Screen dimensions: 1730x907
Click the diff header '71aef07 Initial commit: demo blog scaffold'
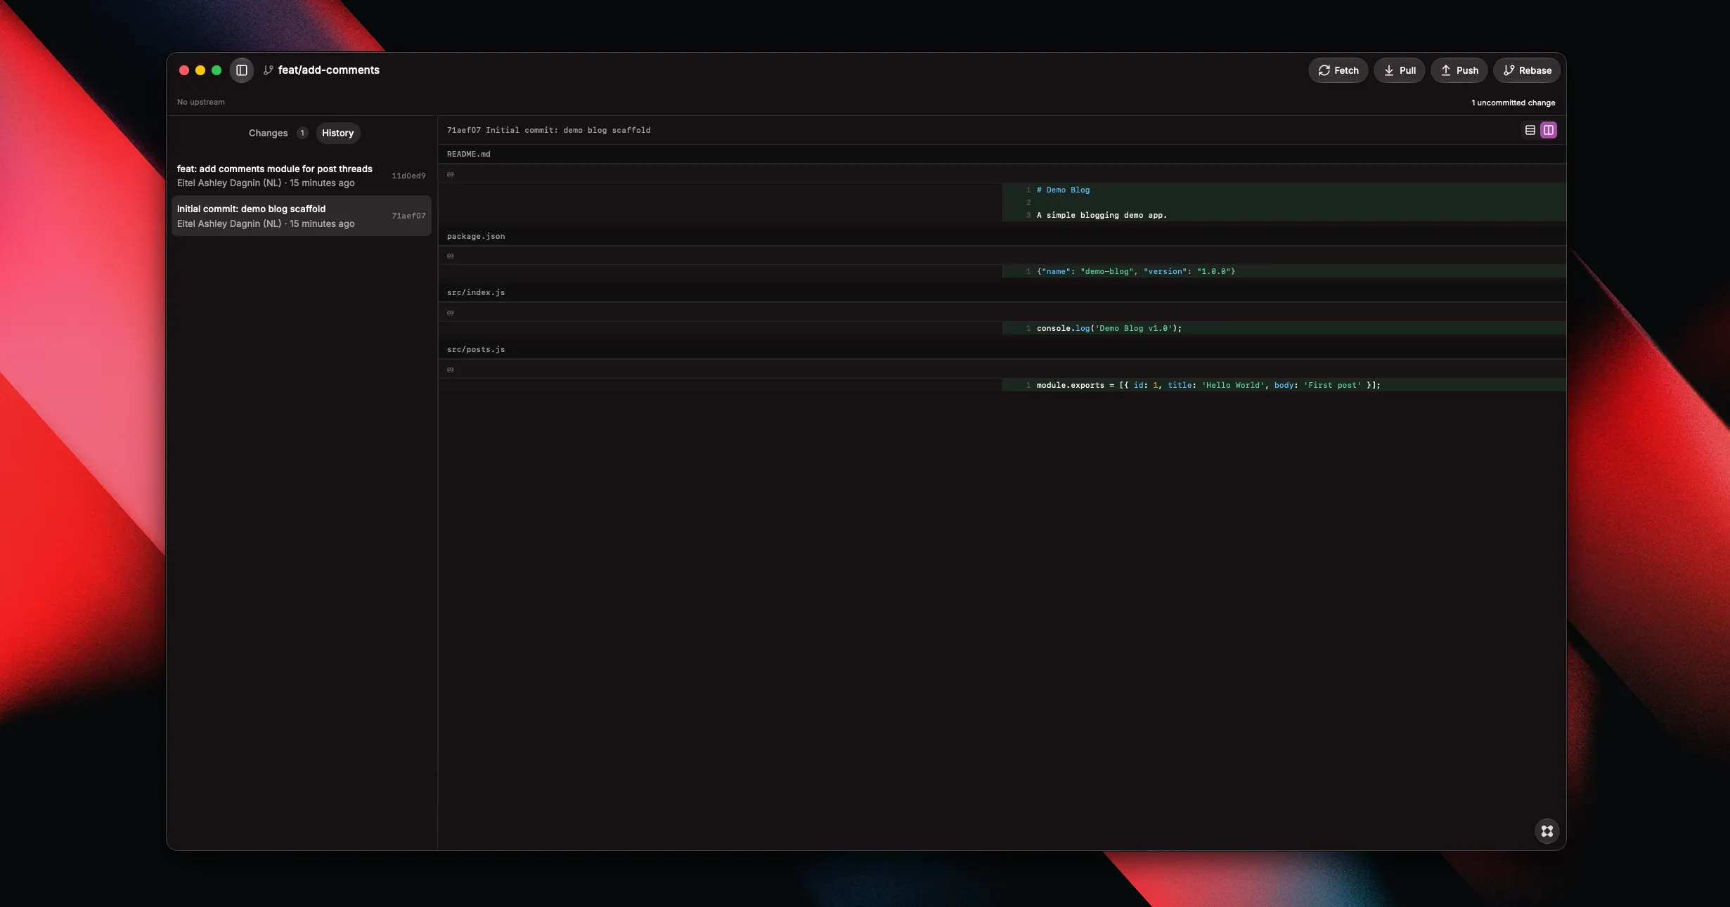[548, 130]
